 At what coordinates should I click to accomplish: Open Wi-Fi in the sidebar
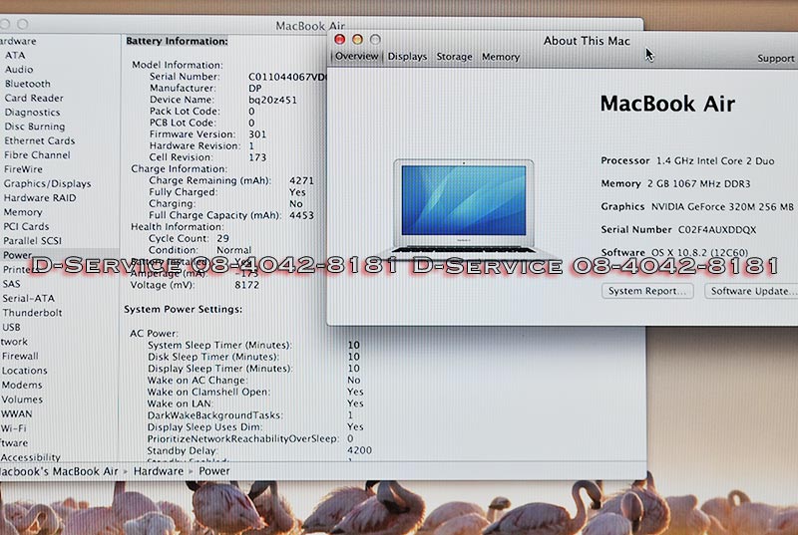click(14, 428)
